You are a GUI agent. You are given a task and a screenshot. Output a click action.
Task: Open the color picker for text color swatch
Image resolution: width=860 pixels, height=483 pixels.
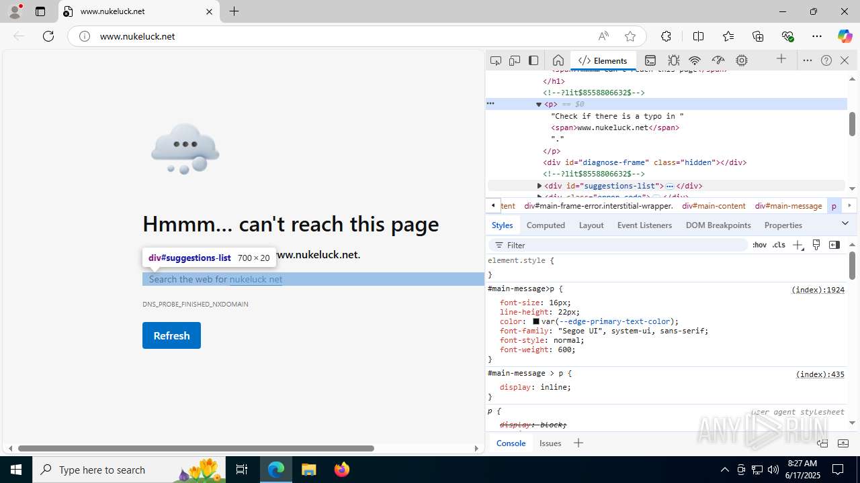pyautogui.click(x=536, y=321)
